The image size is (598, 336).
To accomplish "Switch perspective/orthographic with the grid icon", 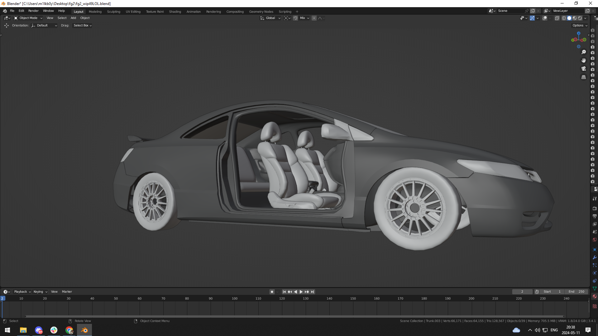I will (584, 77).
